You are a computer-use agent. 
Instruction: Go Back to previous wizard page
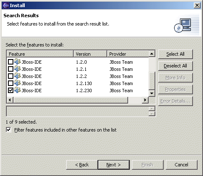point(82,165)
